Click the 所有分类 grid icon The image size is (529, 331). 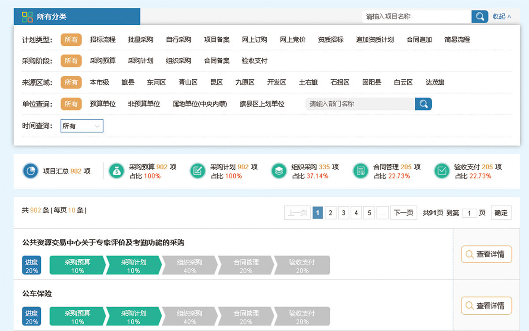click(27, 17)
